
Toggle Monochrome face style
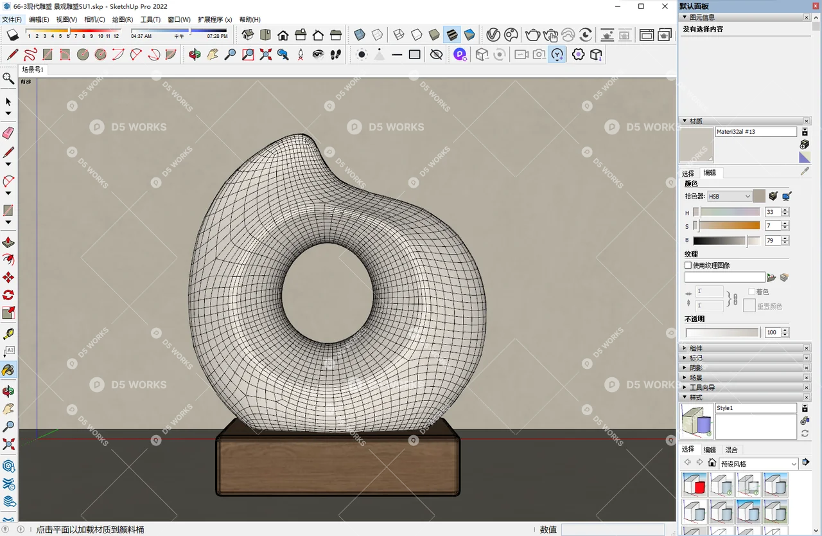tap(469, 35)
